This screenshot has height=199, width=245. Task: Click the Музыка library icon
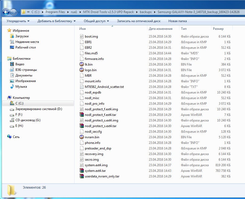click(12, 87)
